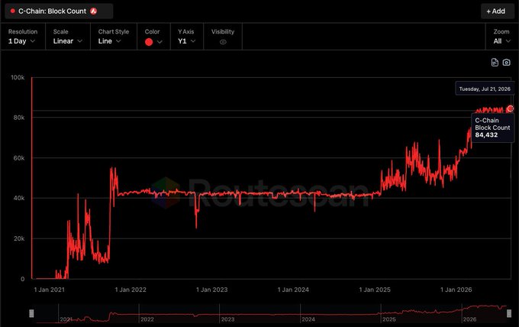Viewport: 519px width, 327px height.
Task: Click the red color swatch circle
Action: [149, 42]
